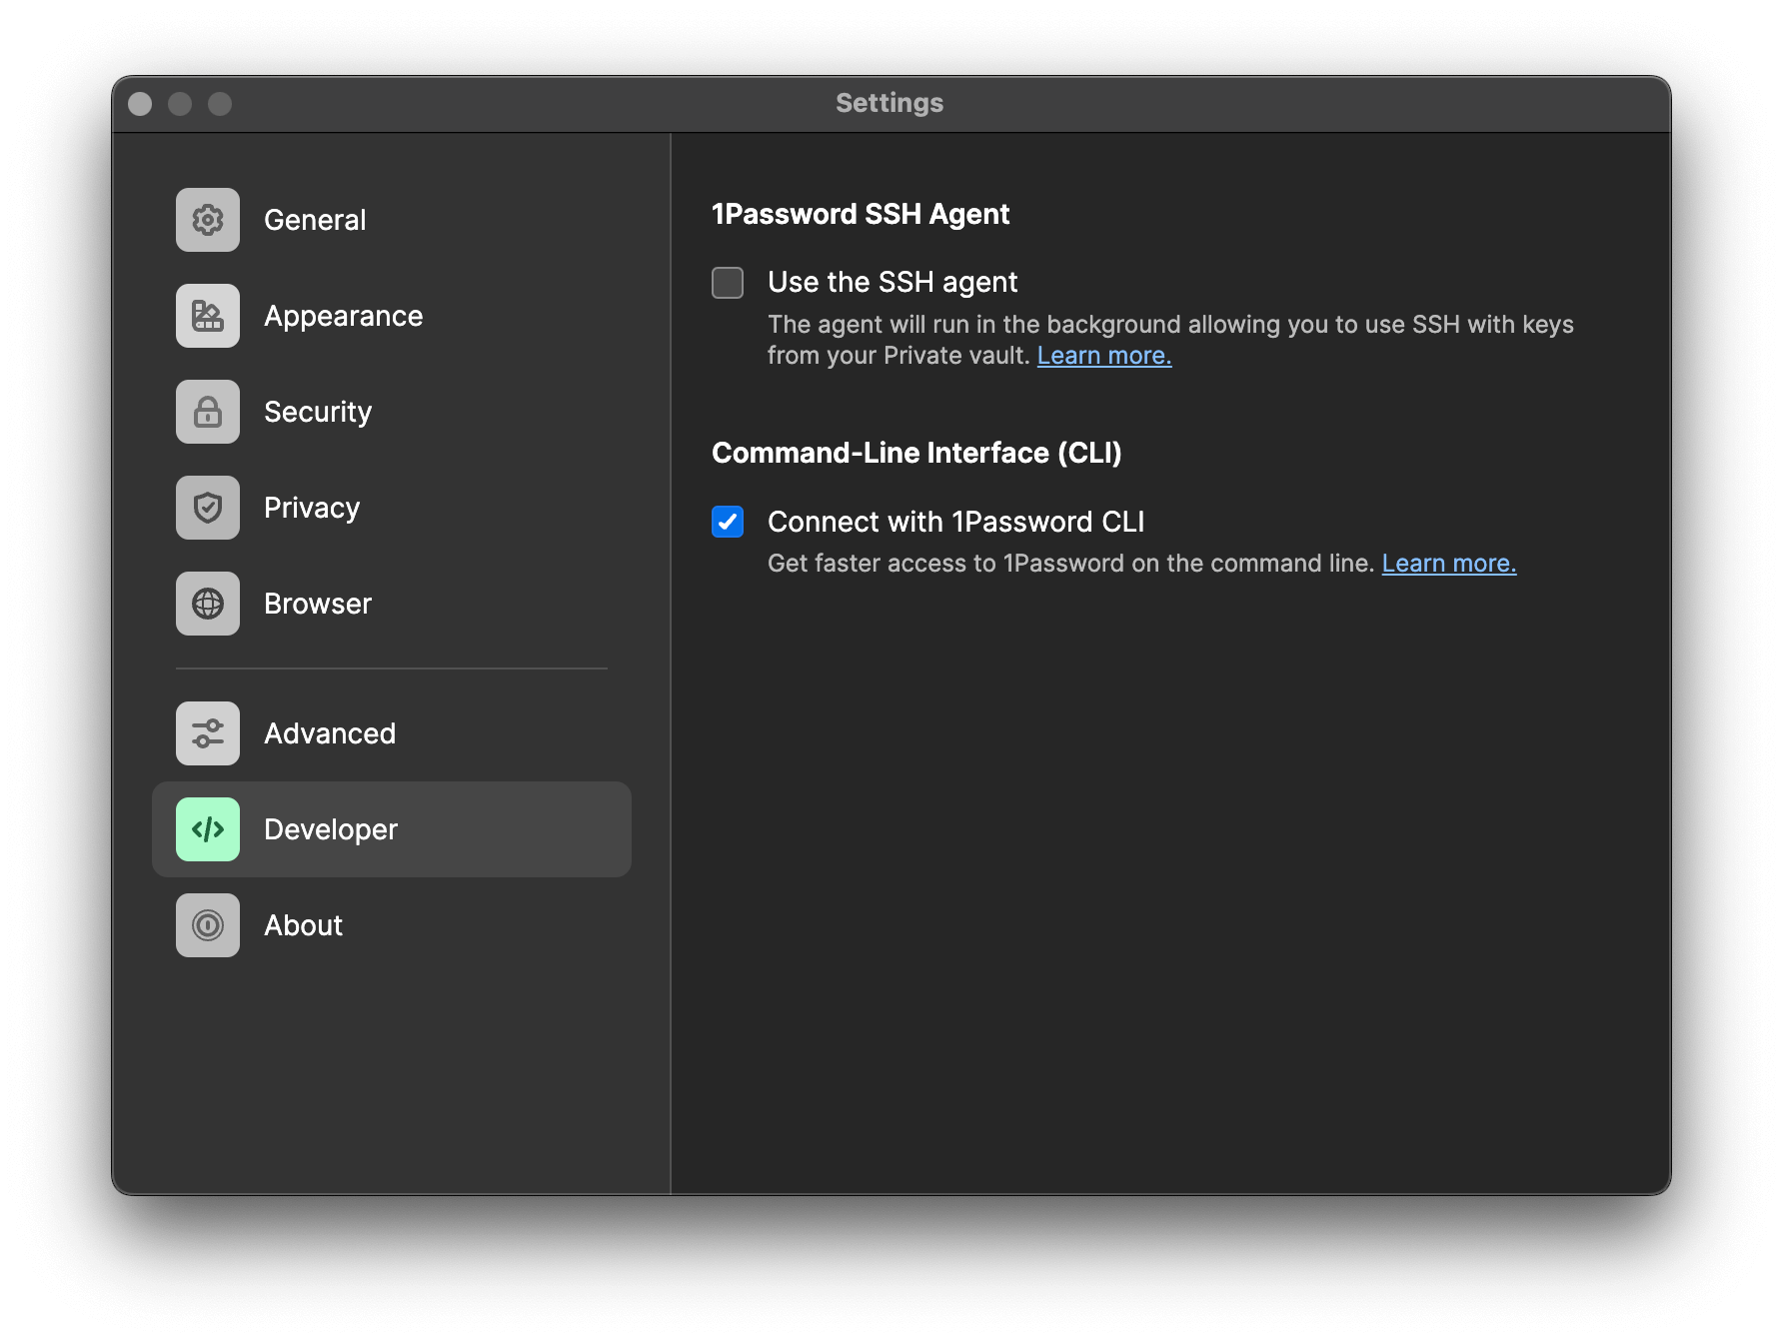Click the zoom window button
Screen dimensions: 1783x1343
click(220, 104)
